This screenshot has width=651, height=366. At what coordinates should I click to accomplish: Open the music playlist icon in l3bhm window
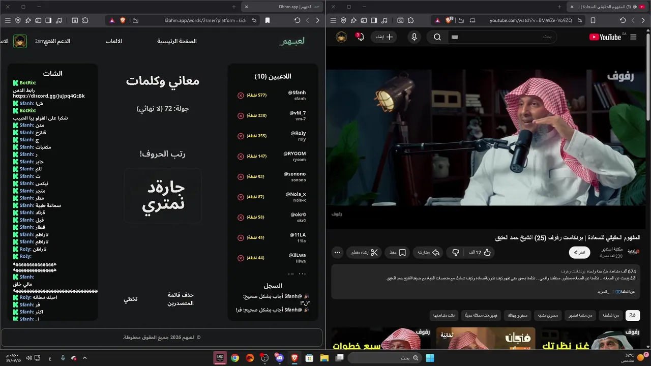[58, 20]
